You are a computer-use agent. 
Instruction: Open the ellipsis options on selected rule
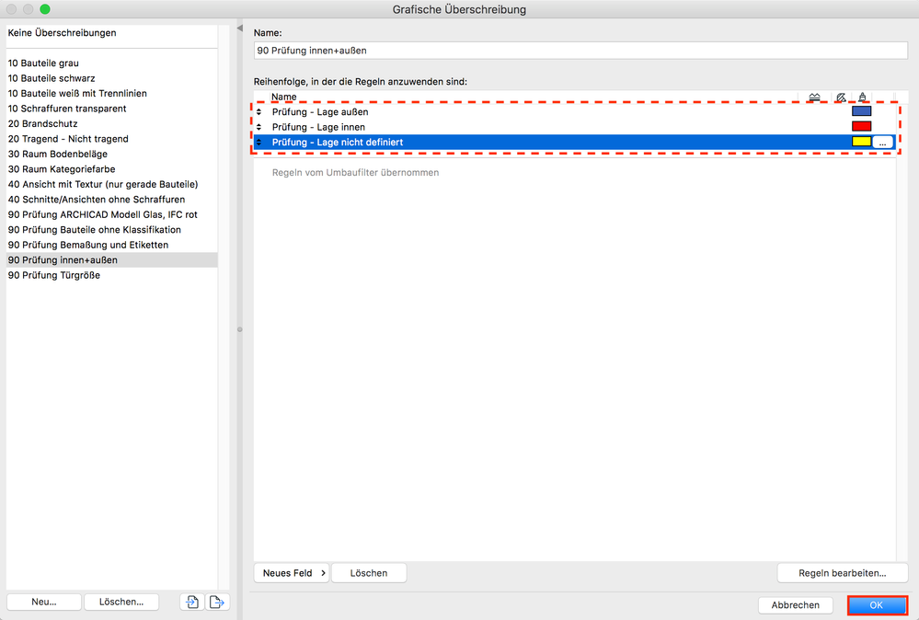pyautogui.click(x=882, y=143)
